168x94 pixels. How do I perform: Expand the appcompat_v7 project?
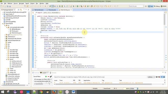(x=3, y=14)
